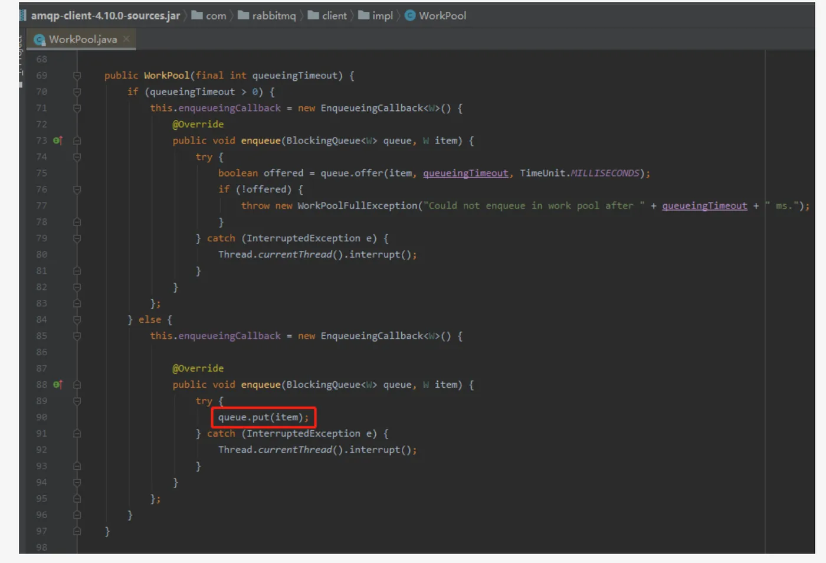Image resolution: width=826 pixels, height=563 pixels.
Task: Click Thread.currentThread().interrupt() on line 80
Action: coord(315,255)
